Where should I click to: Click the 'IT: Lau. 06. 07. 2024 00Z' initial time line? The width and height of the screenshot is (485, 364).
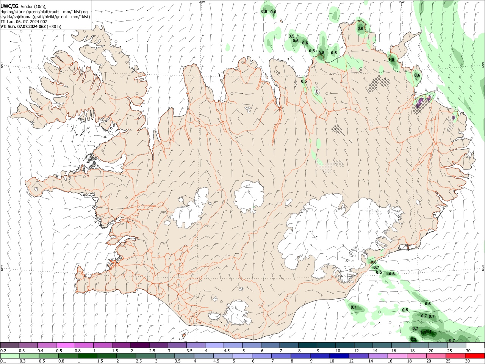pyautogui.click(x=24, y=22)
